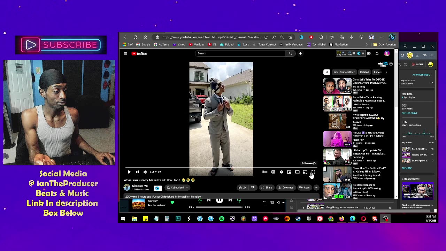Viewport: 446px width, 251px height.
Task: Go to YouTube home via the logo
Action: click(x=139, y=53)
